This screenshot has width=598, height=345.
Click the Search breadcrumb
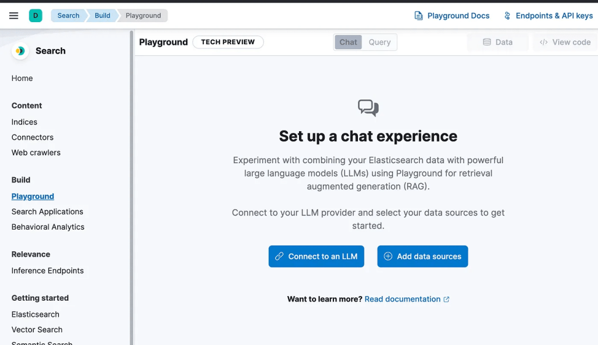tap(68, 16)
